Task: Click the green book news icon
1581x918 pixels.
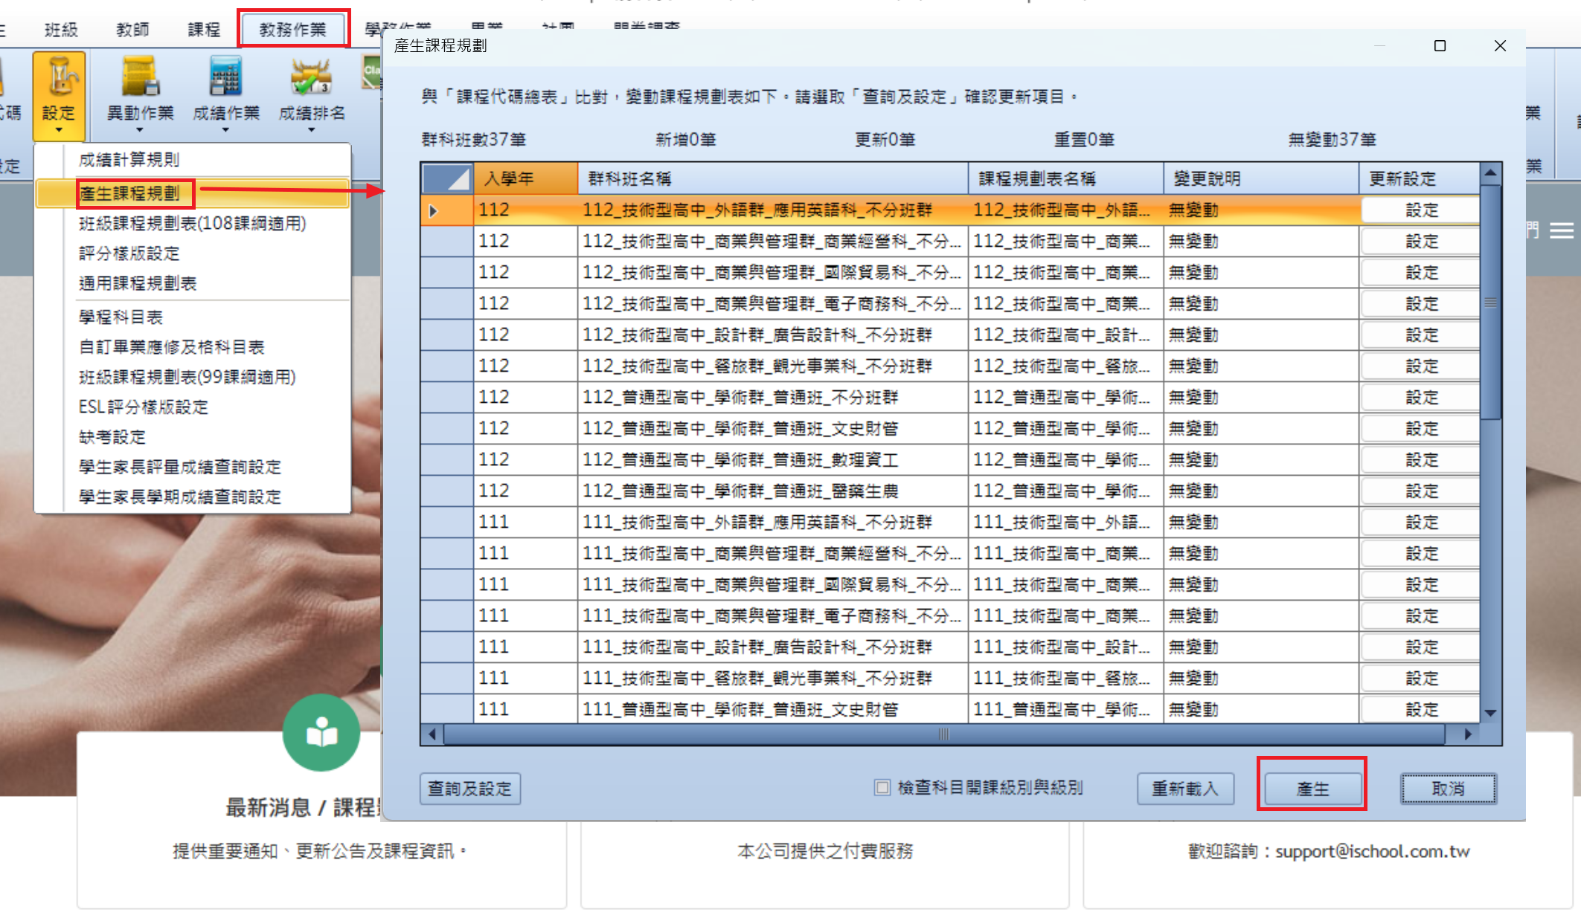Action: [x=321, y=733]
